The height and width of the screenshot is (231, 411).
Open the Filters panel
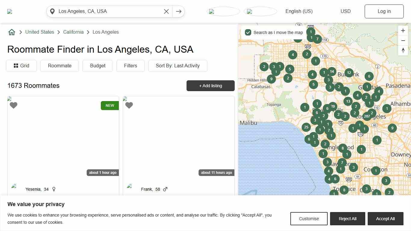pyautogui.click(x=130, y=66)
